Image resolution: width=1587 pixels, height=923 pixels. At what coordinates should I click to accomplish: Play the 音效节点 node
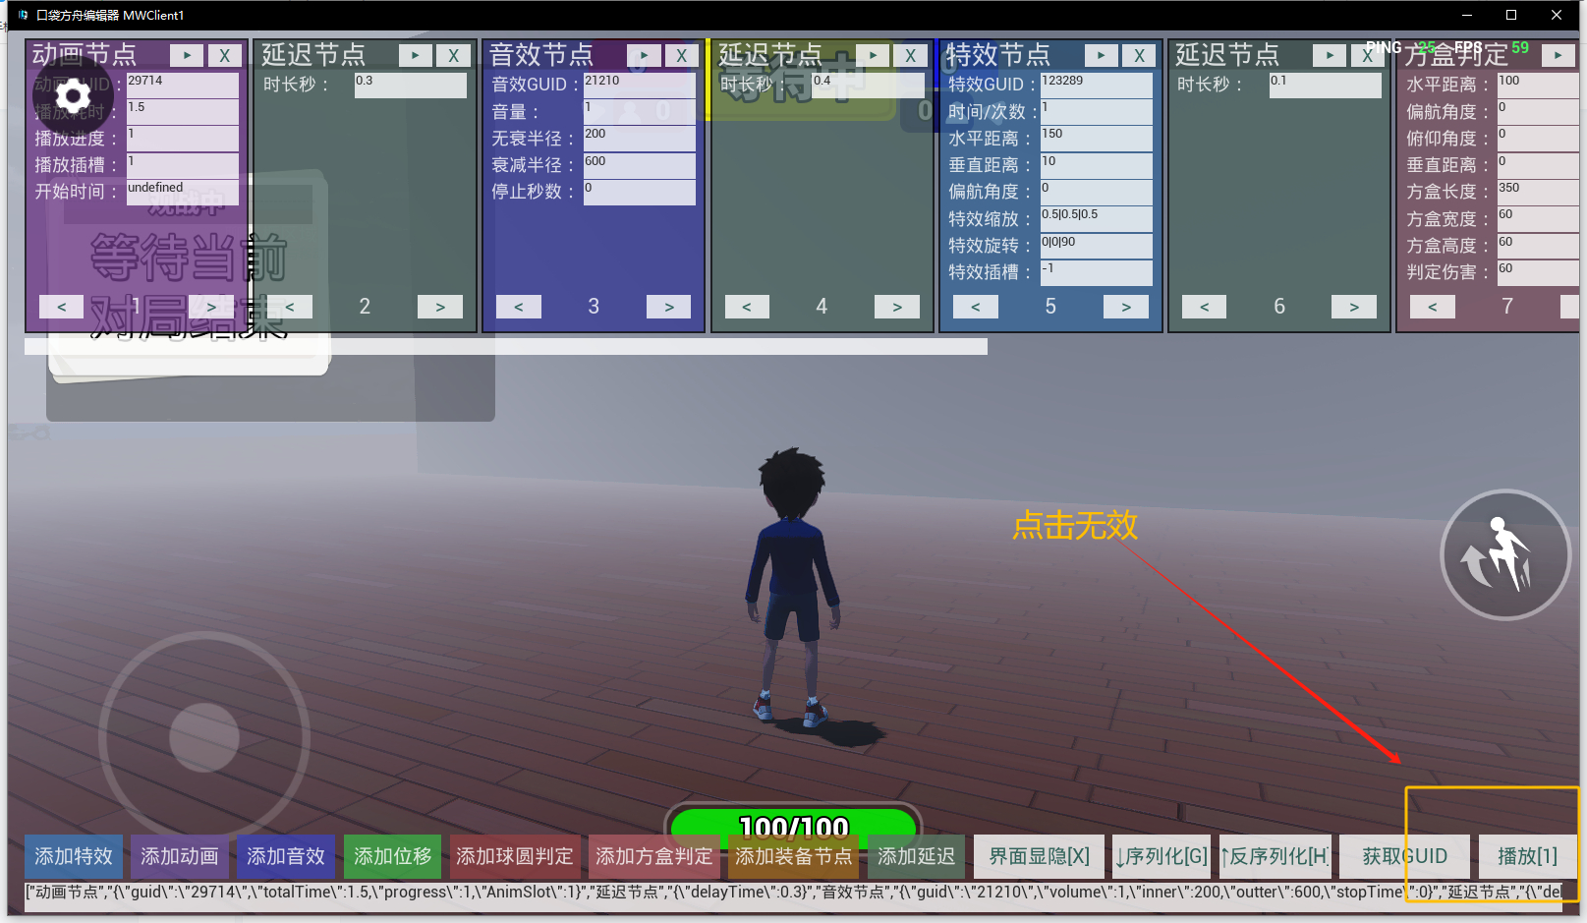point(644,56)
